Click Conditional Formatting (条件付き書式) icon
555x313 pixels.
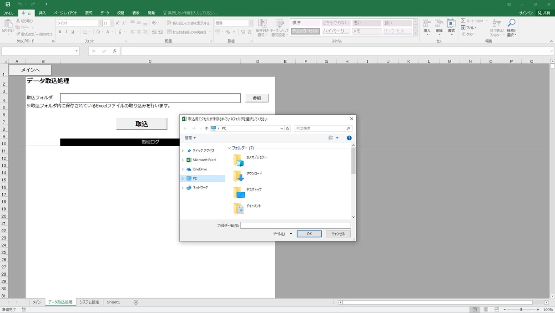coord(262,23)
